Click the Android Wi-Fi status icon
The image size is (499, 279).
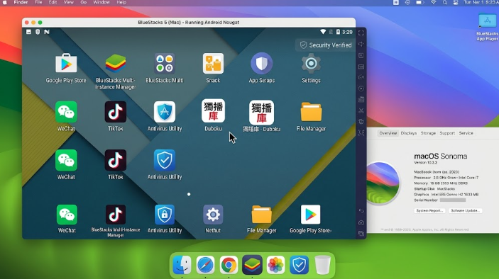pos(323,32)
